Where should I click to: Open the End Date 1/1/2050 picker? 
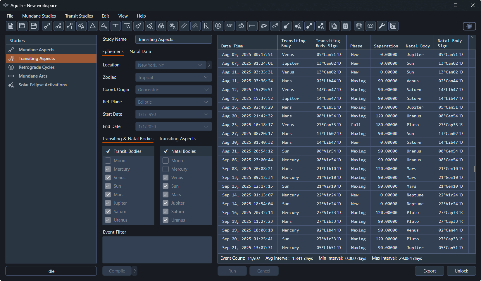click(x=173, y=126)
